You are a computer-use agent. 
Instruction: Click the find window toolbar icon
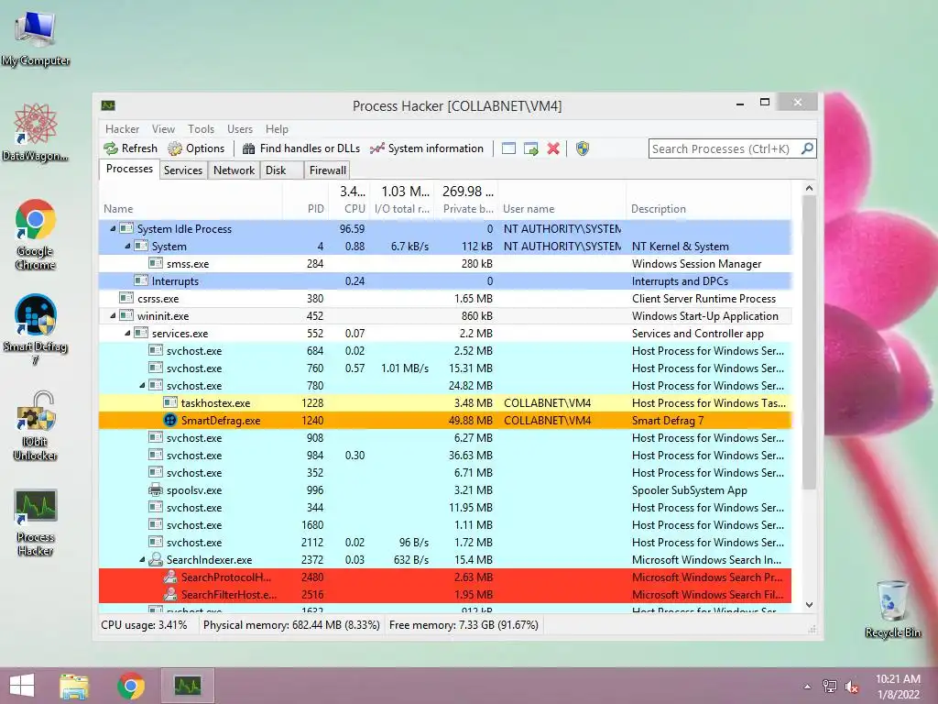[508, 148]
